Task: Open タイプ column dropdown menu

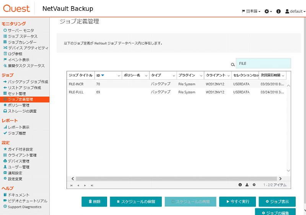Action: pos(174,75)
